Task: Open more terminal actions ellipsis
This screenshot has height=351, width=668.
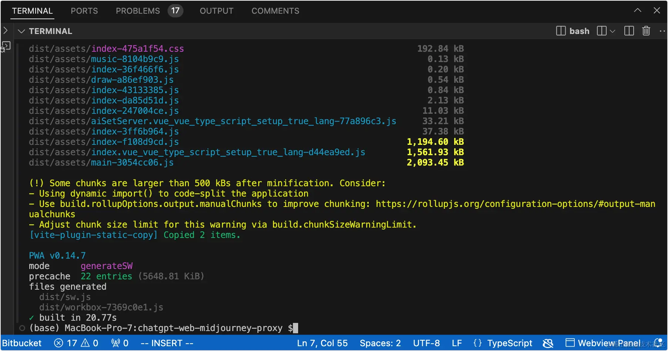Action: [x=662, y=31]
